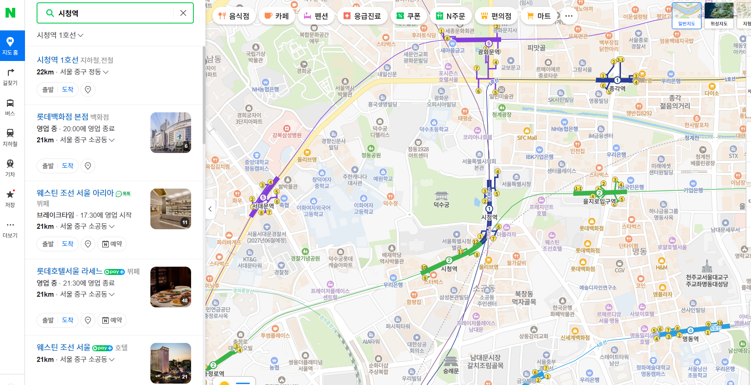Click the pin icon under 시청역 1호선

[88, 89]
